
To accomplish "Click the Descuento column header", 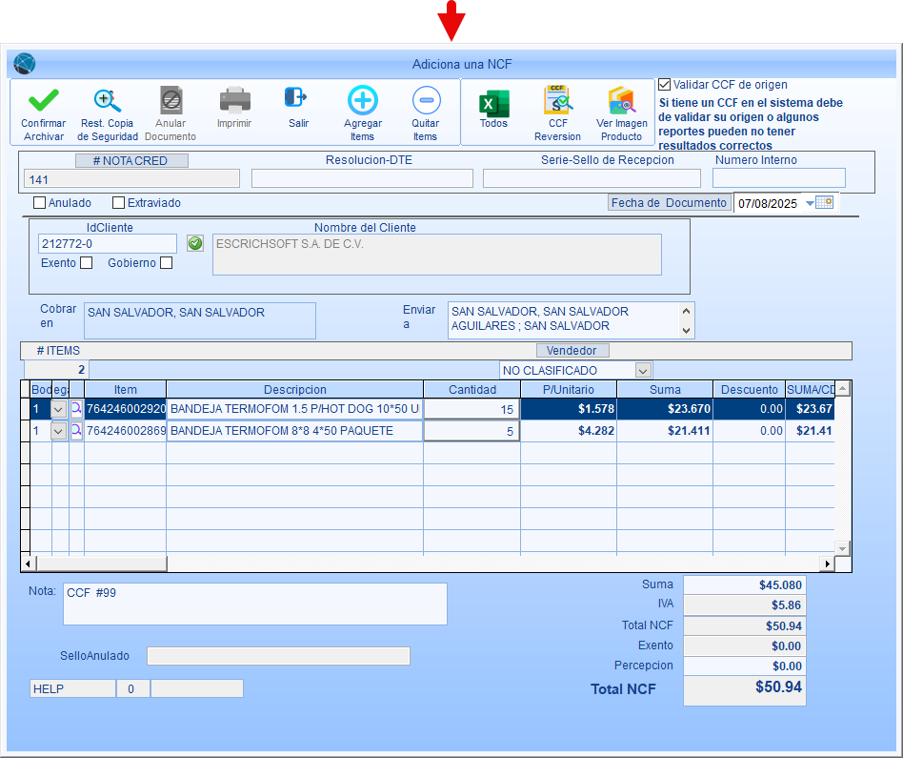I will (x=750, y=390).
